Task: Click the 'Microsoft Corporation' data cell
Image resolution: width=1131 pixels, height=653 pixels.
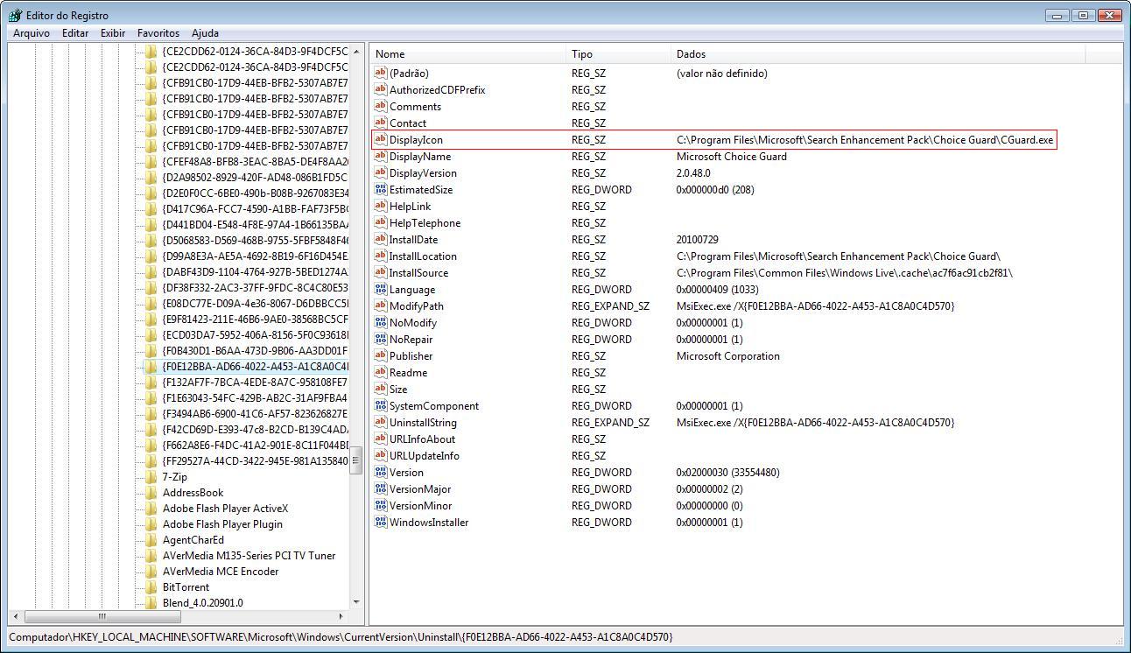Action: pos(728,355)
